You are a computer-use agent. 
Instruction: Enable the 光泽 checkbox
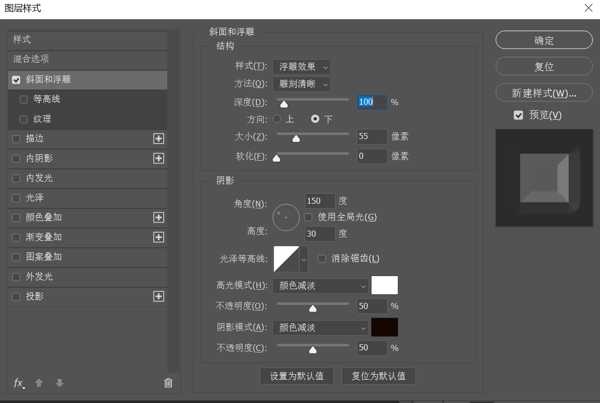(x=16, y=198)
